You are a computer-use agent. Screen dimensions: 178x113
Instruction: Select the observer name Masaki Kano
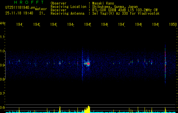[103, 3]
